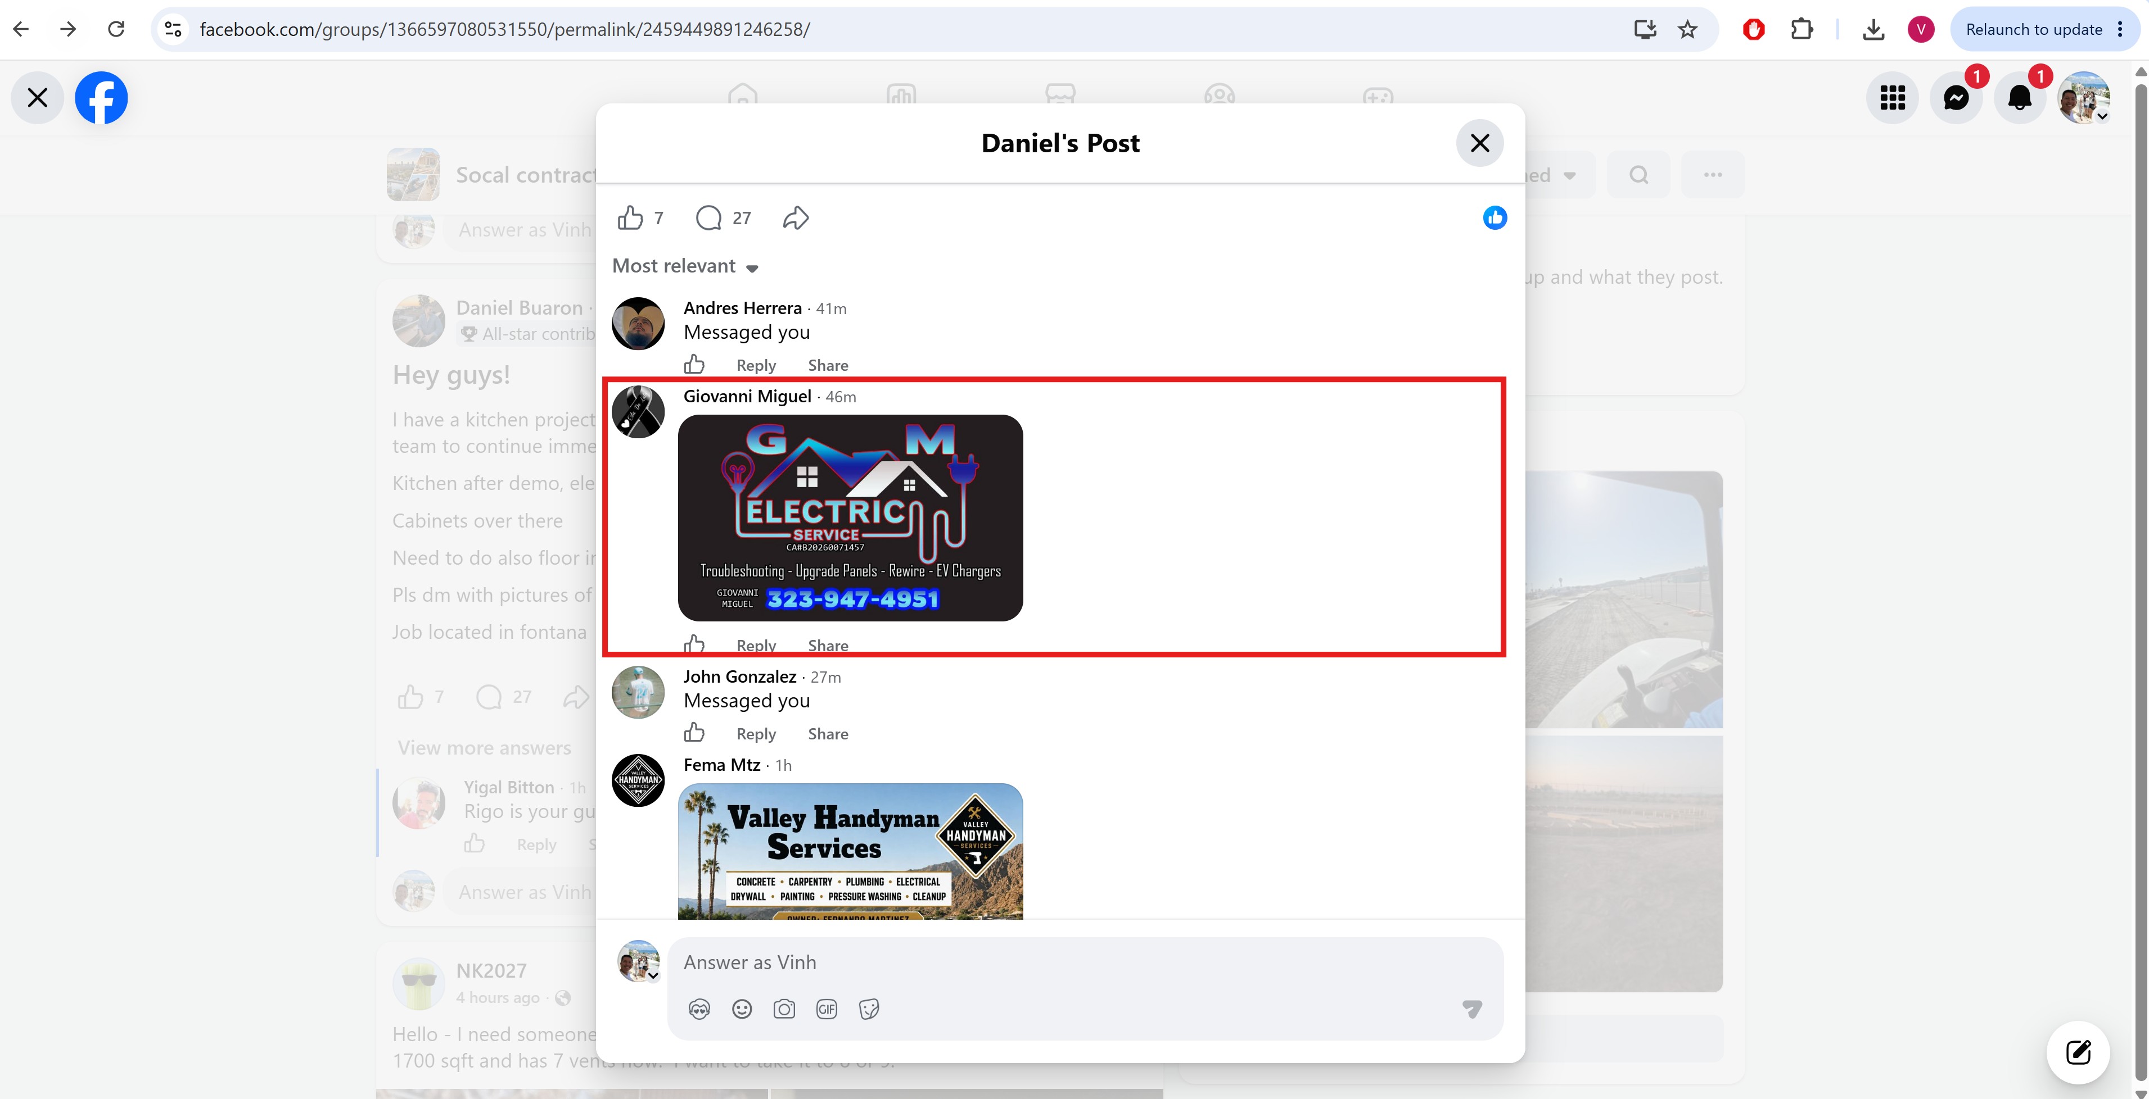Switch commenting identity via avatar dropdown
This screenshot has width=2149, height=1099.
pyautogui.click(x=639, y=961)
